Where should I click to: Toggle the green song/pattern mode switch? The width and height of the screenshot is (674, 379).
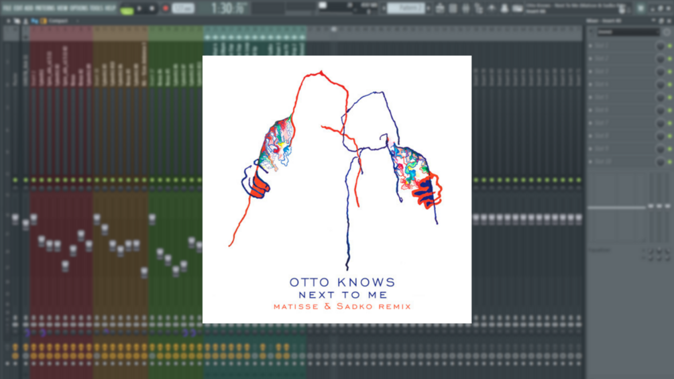(127, 10)
